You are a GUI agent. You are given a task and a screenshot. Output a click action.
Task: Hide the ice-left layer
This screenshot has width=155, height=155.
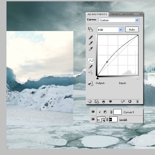coord(93,119)
